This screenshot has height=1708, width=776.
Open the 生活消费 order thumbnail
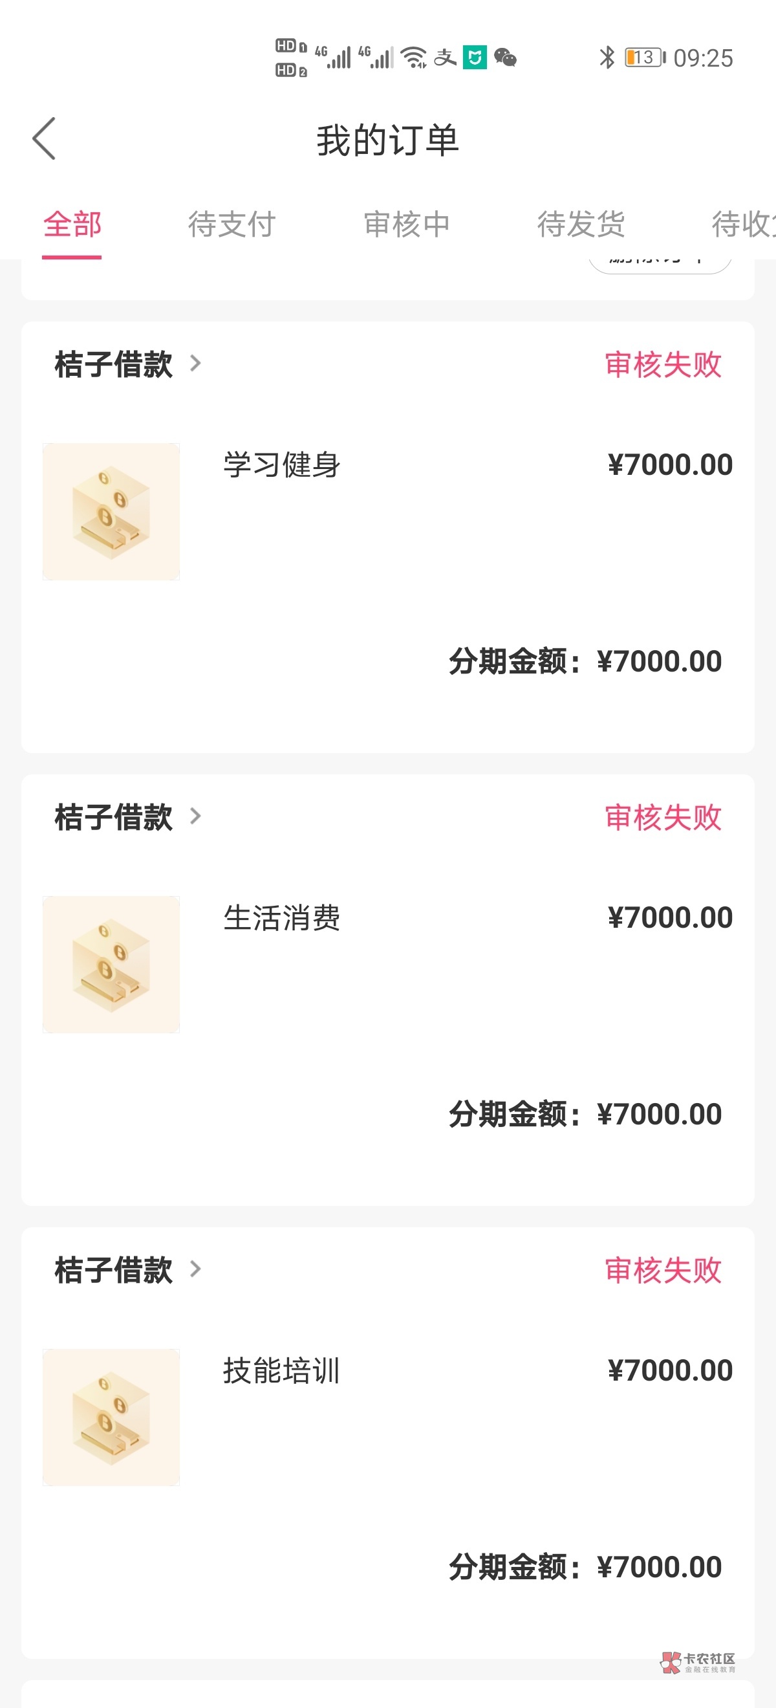[x=111, y=964]
